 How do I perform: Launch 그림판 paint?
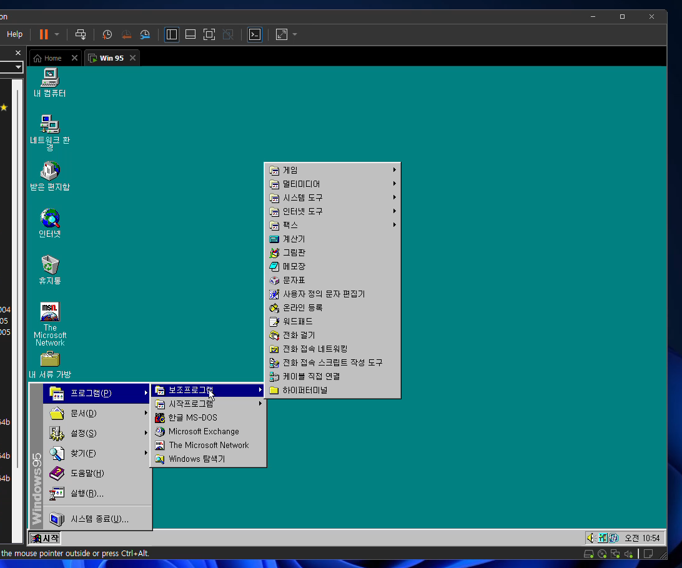point(332,252)
